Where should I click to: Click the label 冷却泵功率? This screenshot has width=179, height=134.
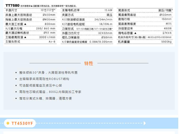[126, 28]
